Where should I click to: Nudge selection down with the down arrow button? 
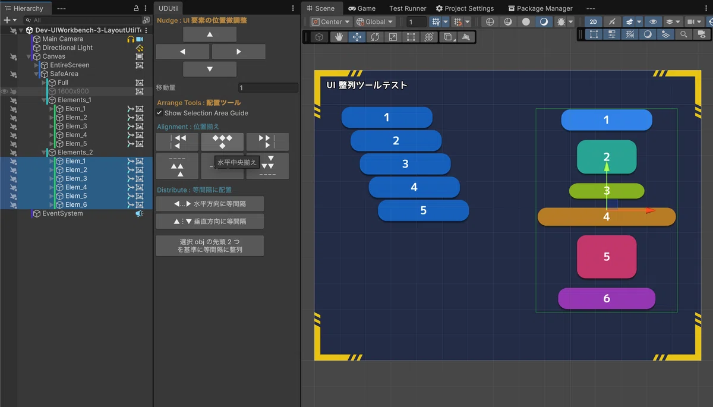210,69
